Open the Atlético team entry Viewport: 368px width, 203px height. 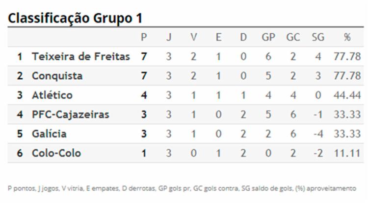pos(52,95)
